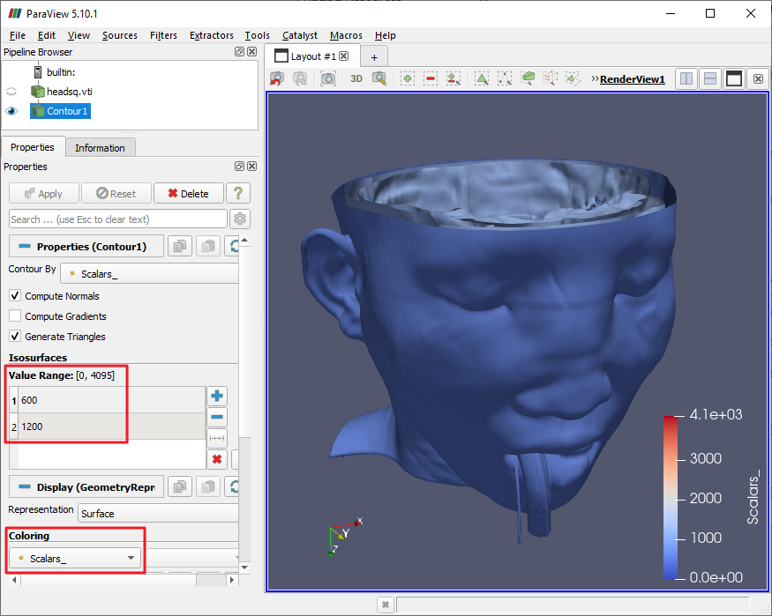Toggle visibility of Contour1
The image size is (772, 616).
coord(10,110)
